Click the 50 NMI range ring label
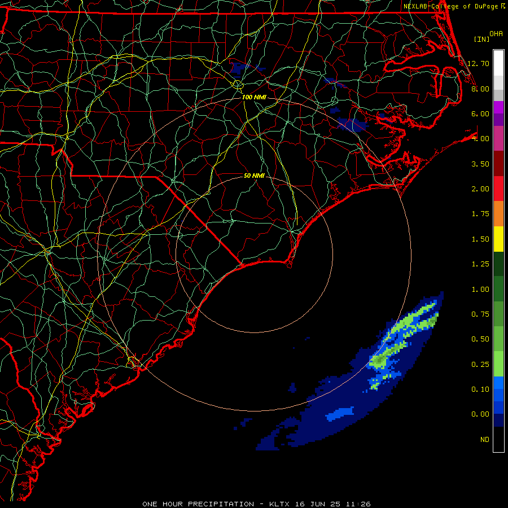Screen dimensions: 508x508 point(254,176)
